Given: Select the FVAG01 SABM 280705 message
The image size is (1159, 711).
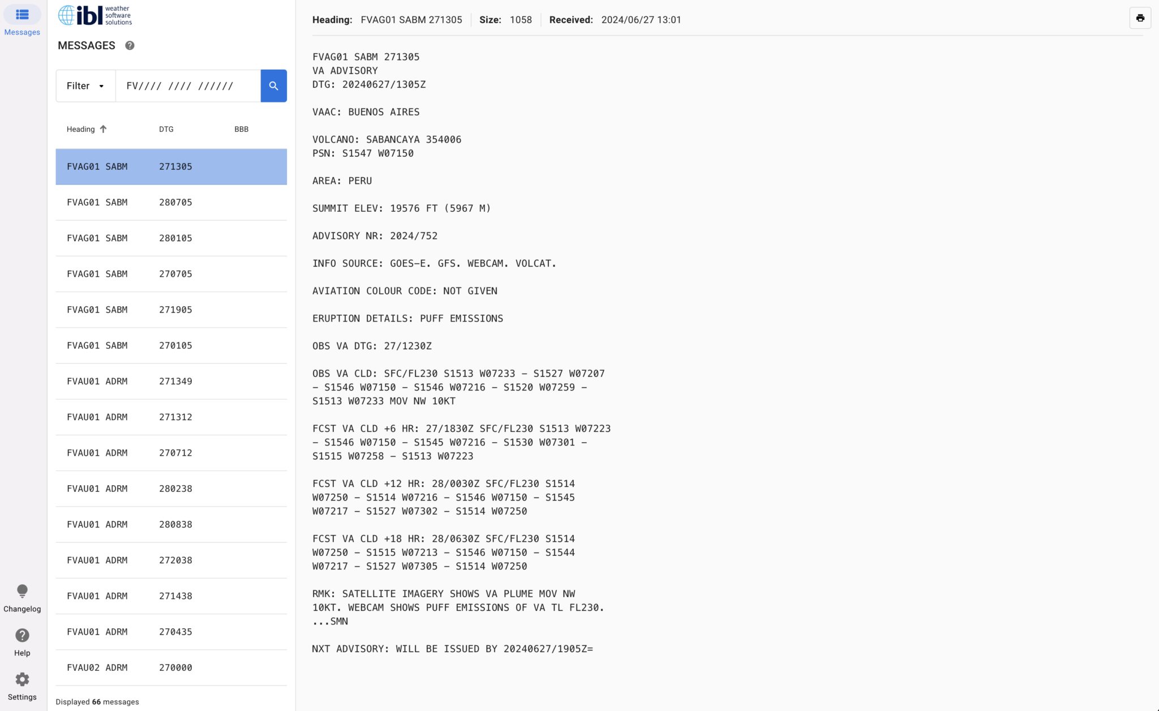Looking at the screenshot, I should pos(171,202).
